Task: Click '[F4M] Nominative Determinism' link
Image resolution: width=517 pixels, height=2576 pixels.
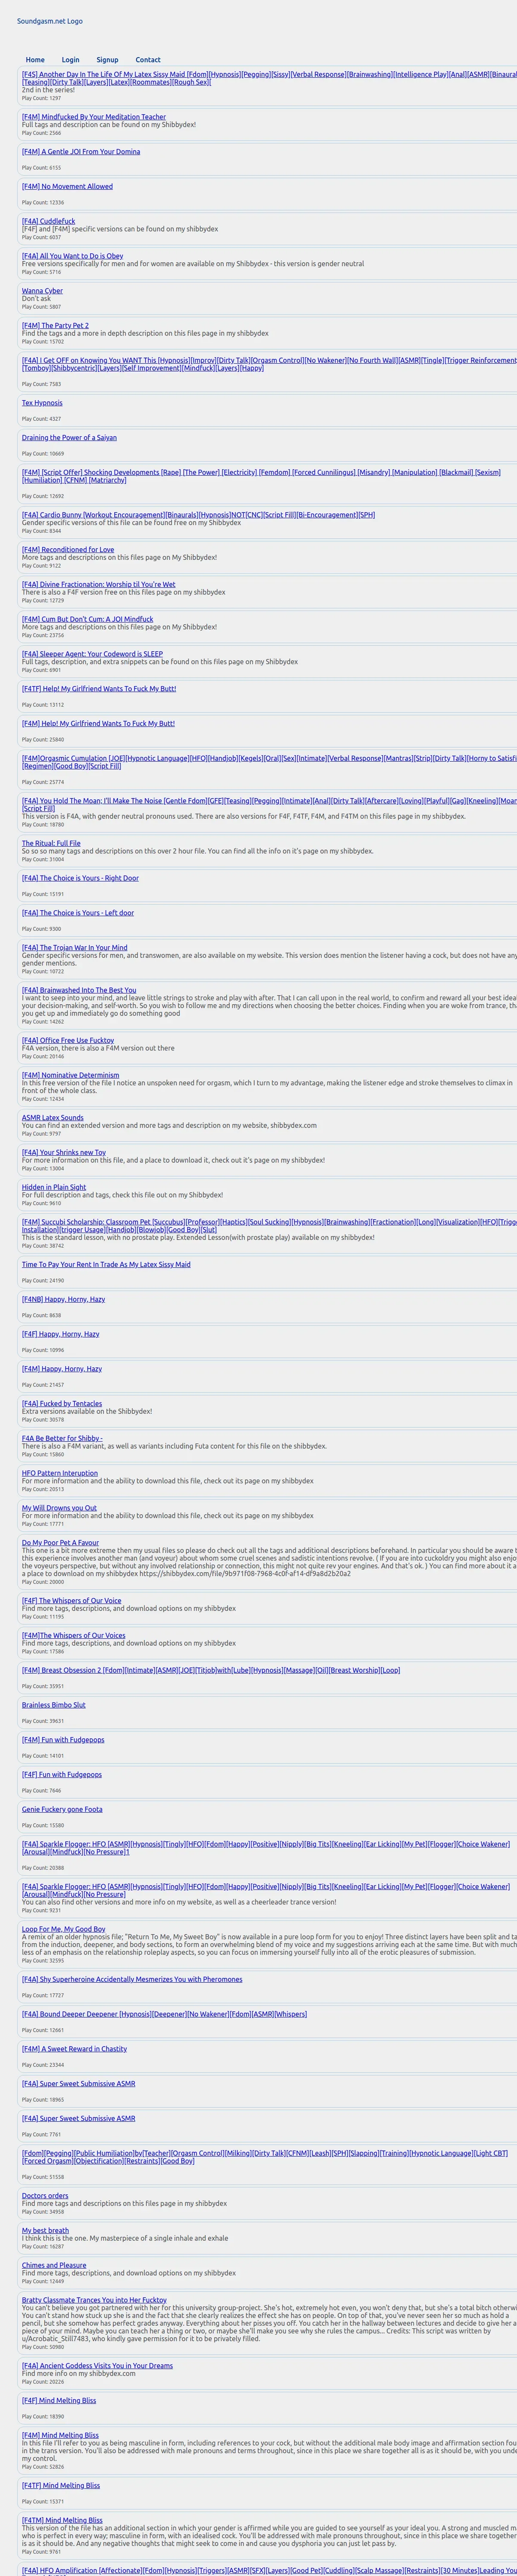Action: 70,1075
